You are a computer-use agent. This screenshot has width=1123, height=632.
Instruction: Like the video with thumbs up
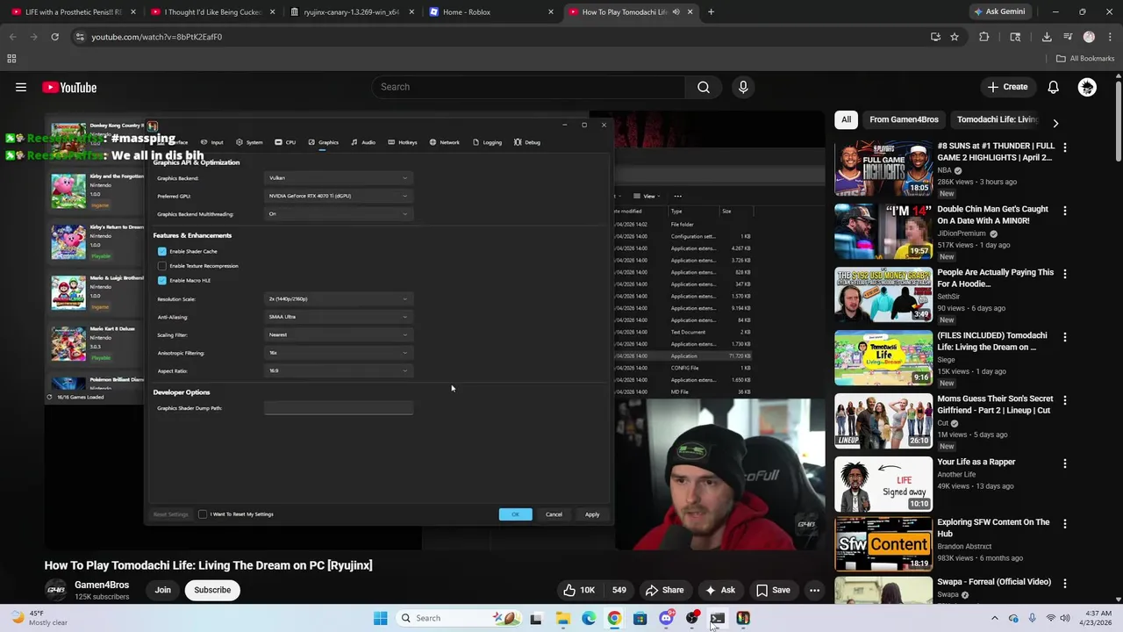578,590
